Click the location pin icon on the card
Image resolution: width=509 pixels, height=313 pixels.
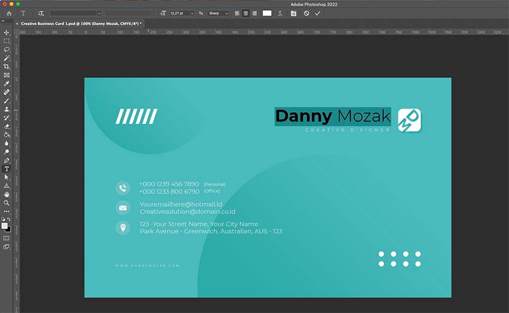[123, 227]
